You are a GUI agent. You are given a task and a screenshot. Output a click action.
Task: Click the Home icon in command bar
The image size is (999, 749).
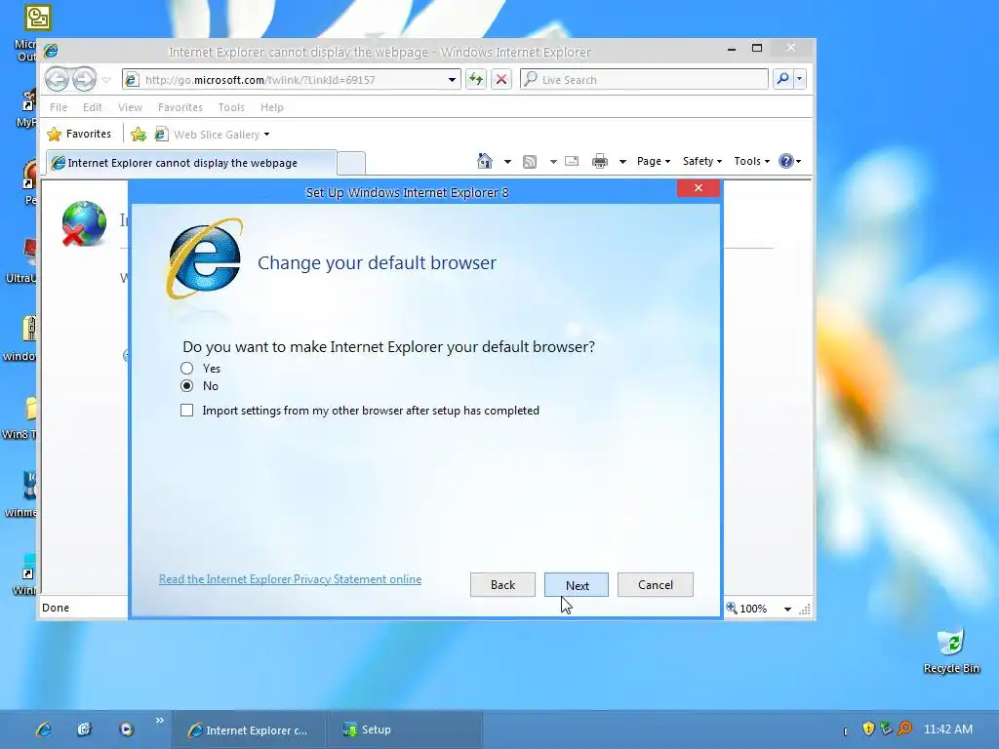pos(485,161)
